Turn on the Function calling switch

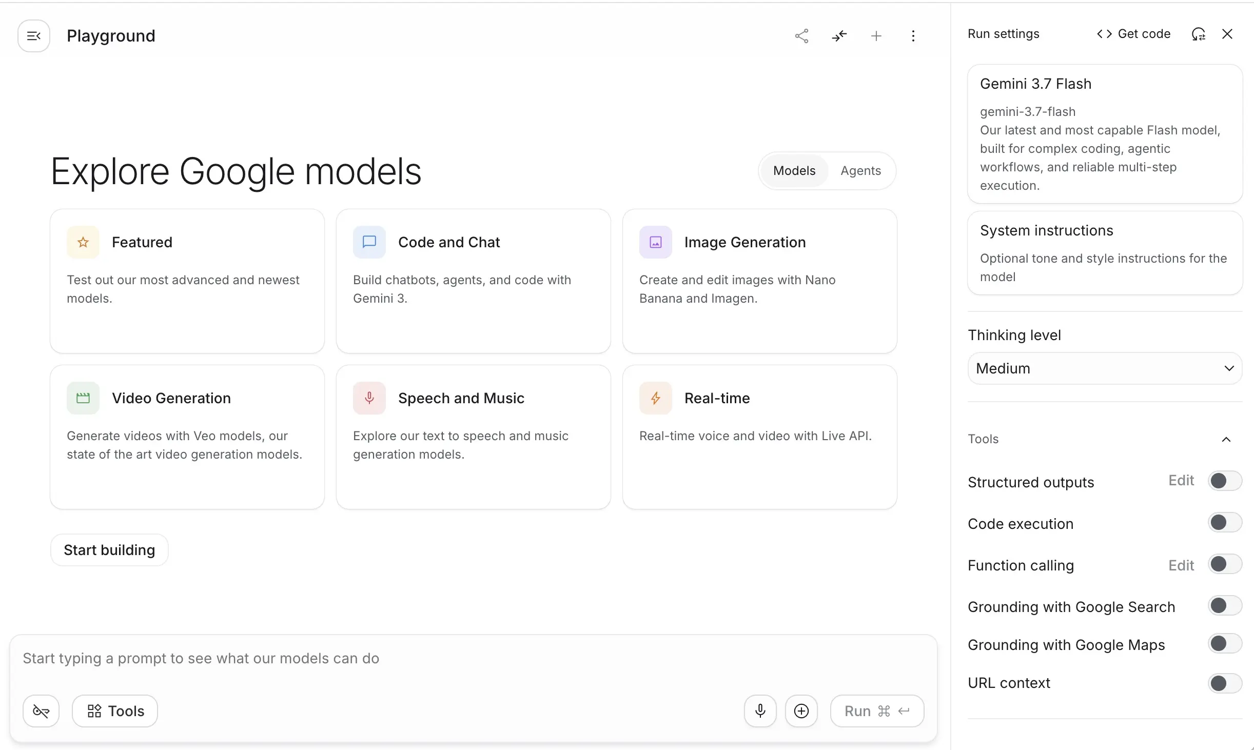pos(1225,564)
